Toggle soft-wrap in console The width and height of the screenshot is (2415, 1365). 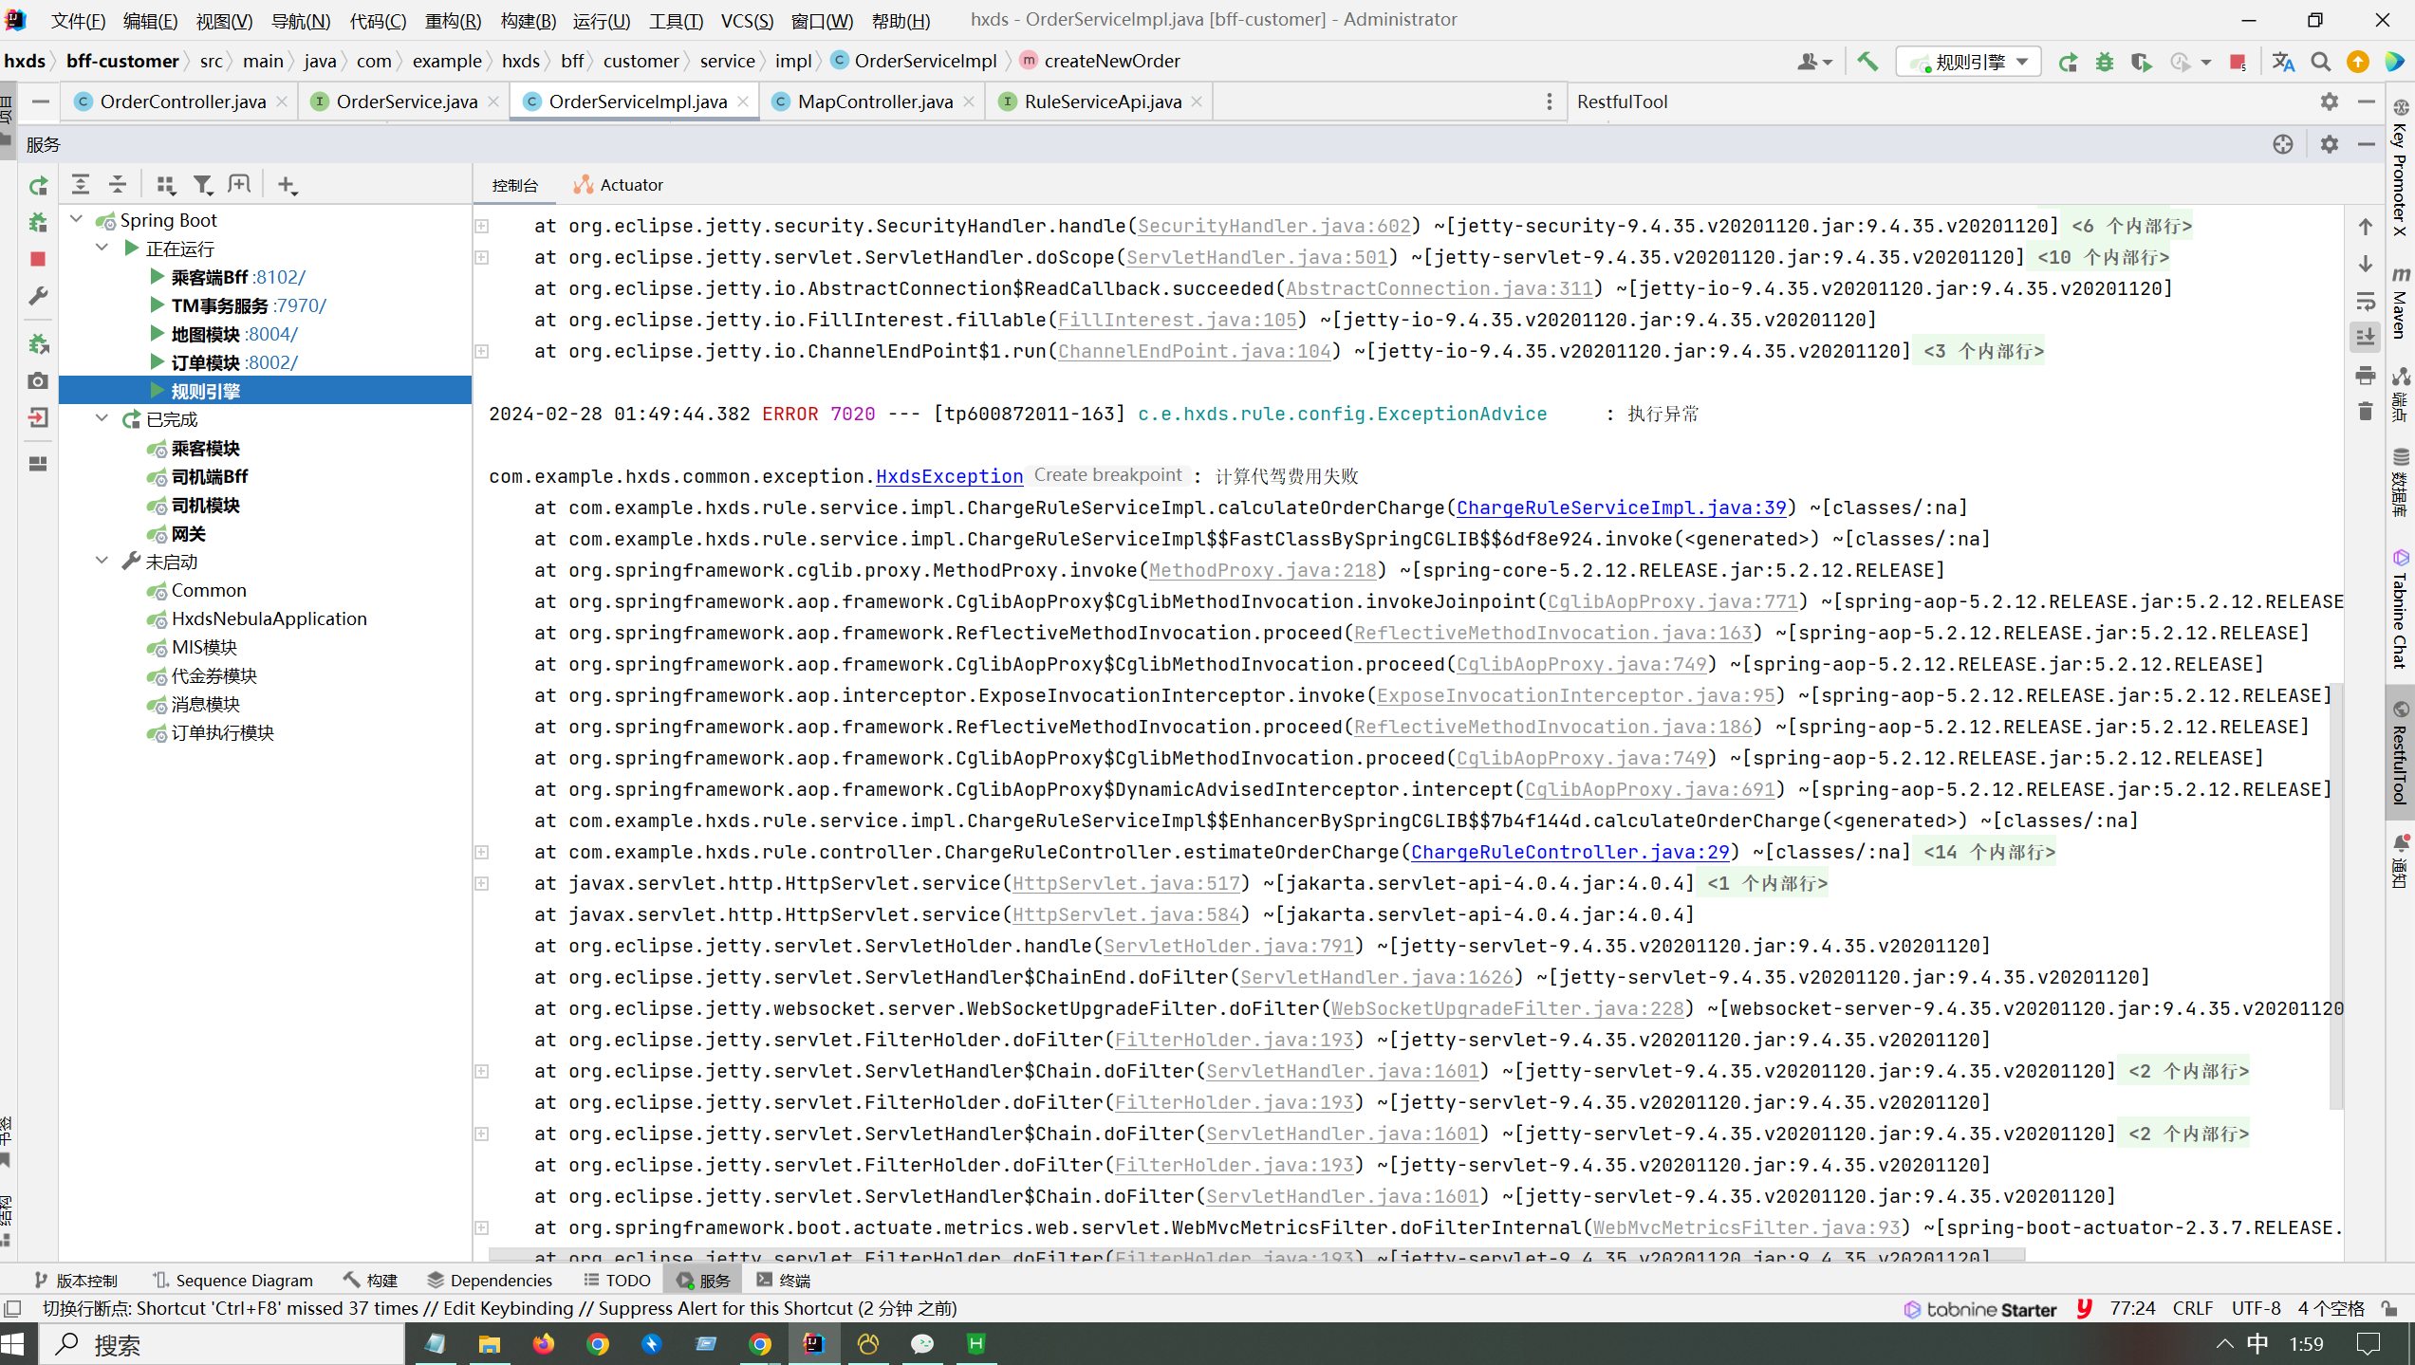[2365, 301]
